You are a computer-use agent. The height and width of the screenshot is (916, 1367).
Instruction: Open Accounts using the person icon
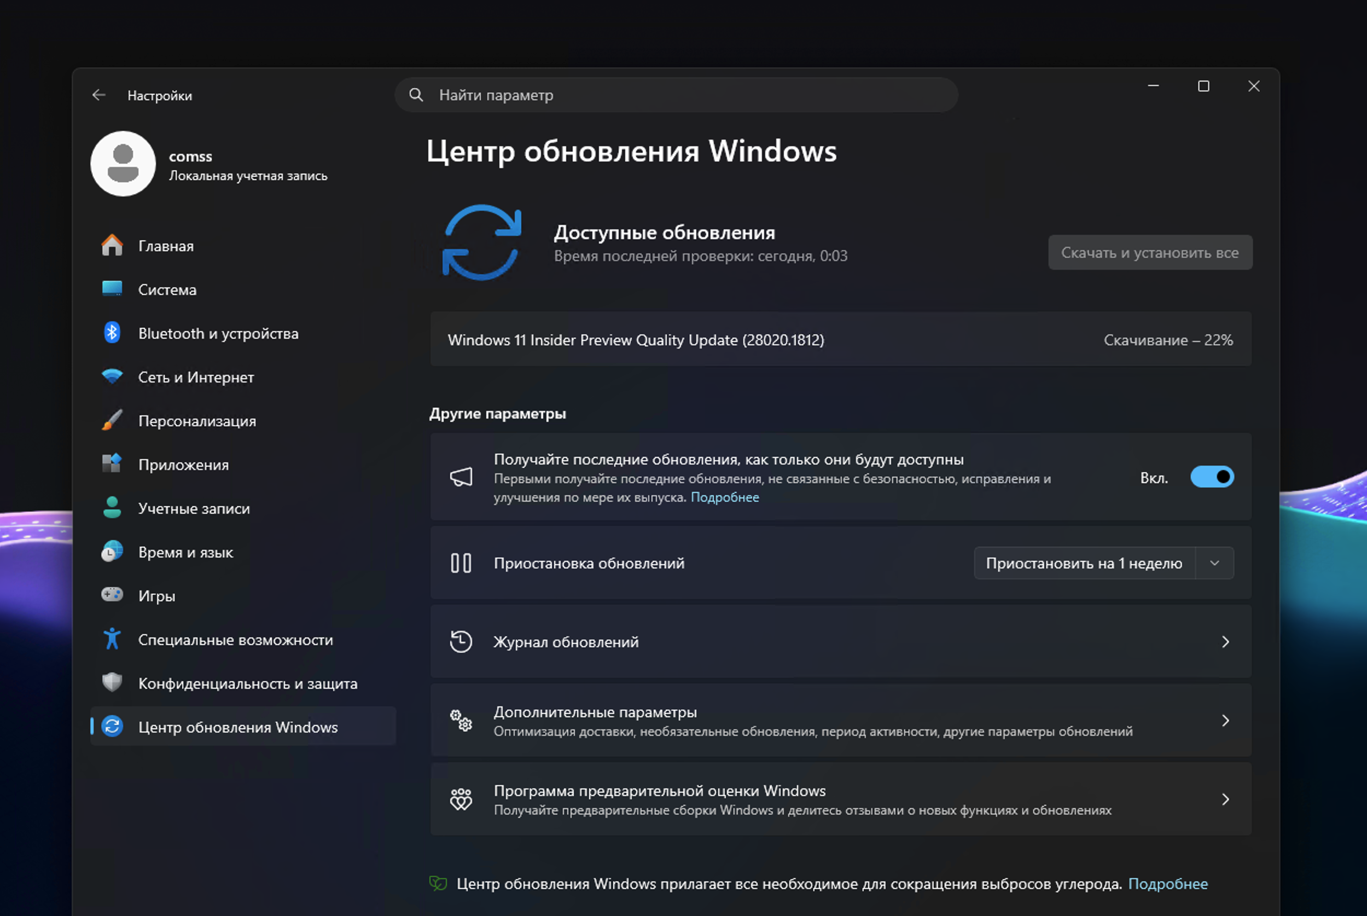pyautogui.click(x=113, y=508)
